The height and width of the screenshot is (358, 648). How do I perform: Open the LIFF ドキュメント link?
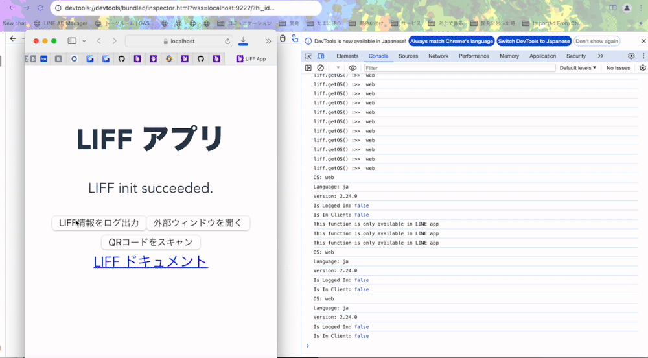pos(151,261)
